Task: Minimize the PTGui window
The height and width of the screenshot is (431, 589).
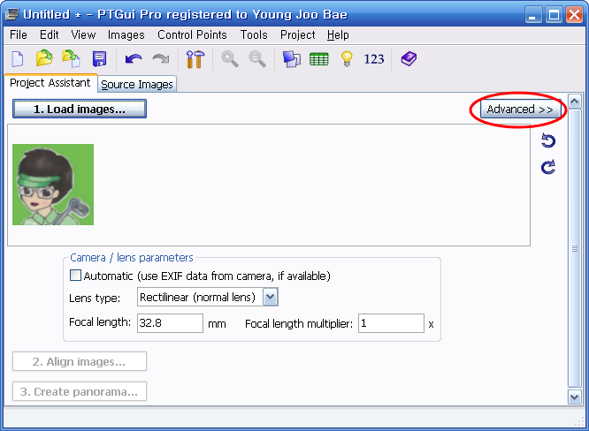Action: [x=532, y=15]
